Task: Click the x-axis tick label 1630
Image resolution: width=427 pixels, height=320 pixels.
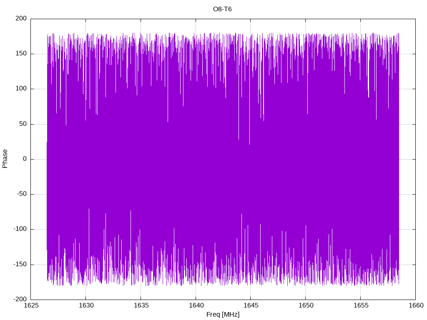Action: tap(86, 305)
